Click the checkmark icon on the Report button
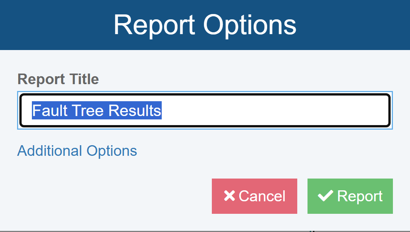Screen dimensions: 410x232 tap(325, 196)
